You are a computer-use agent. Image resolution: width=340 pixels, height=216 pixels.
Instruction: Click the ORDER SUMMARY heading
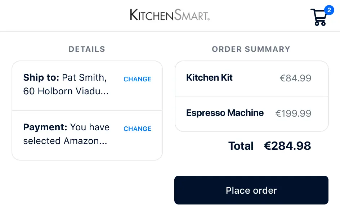(x=251, y=49)
